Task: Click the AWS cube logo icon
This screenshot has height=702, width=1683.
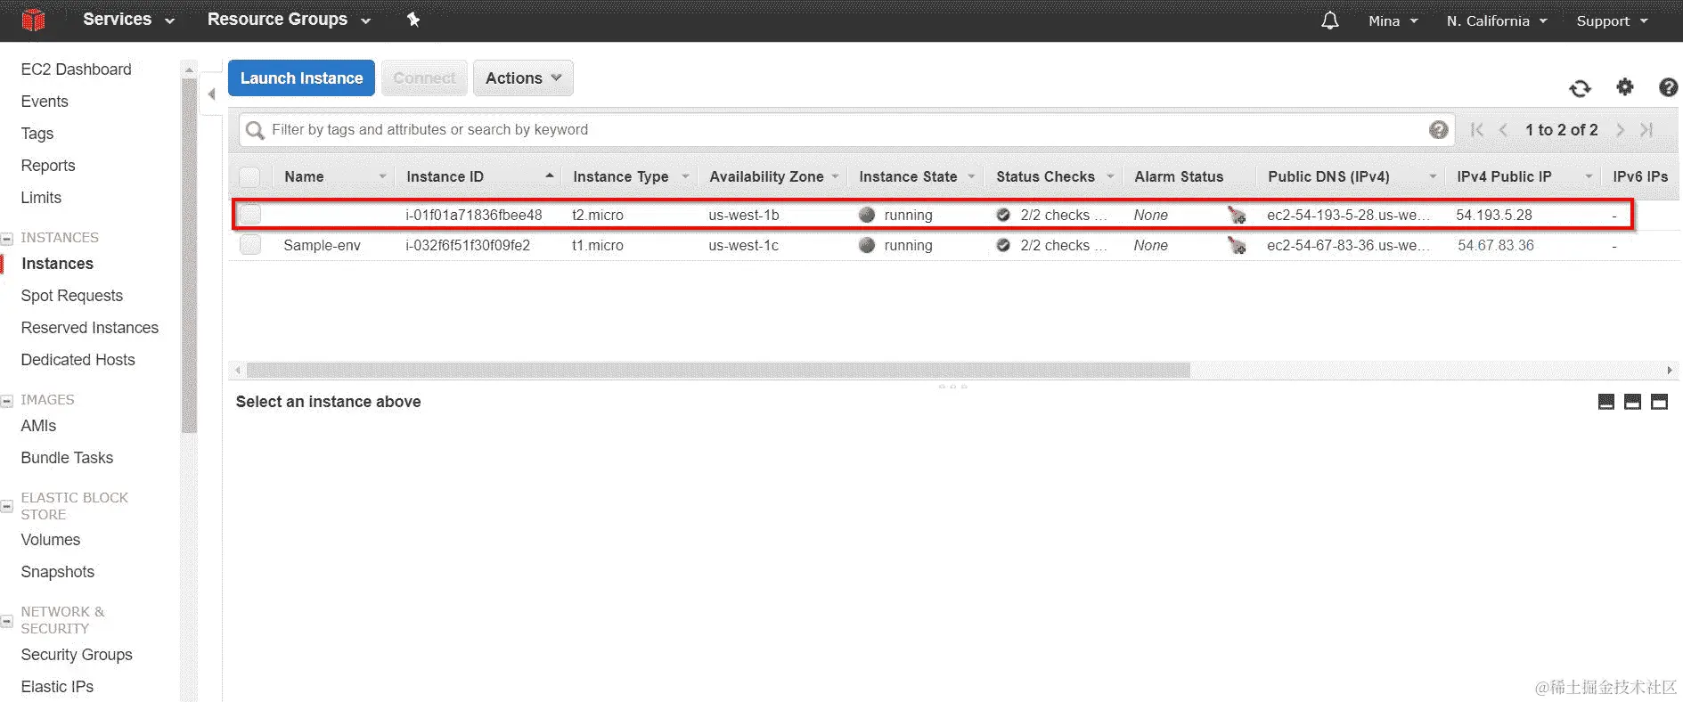Action: (33, 20)
